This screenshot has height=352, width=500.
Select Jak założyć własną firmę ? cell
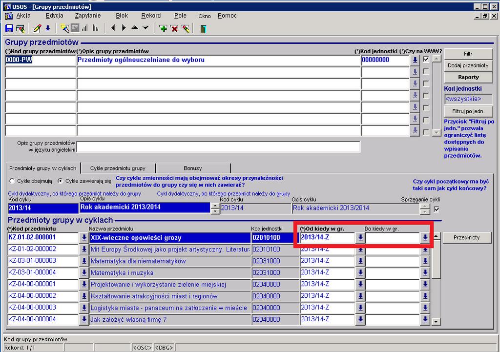coord(170,319)
